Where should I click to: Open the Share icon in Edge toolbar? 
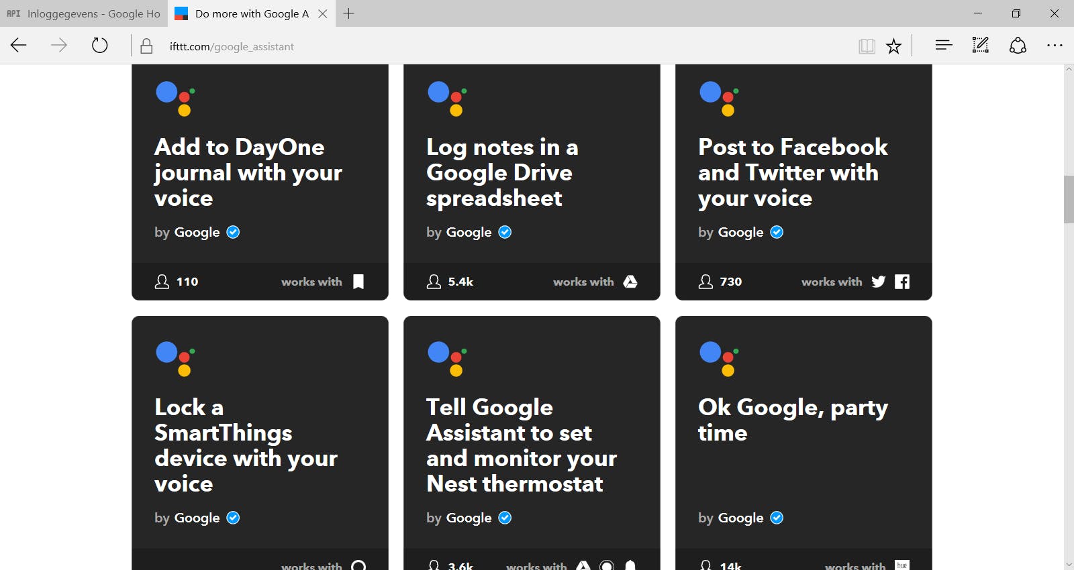pos(1018,46)
